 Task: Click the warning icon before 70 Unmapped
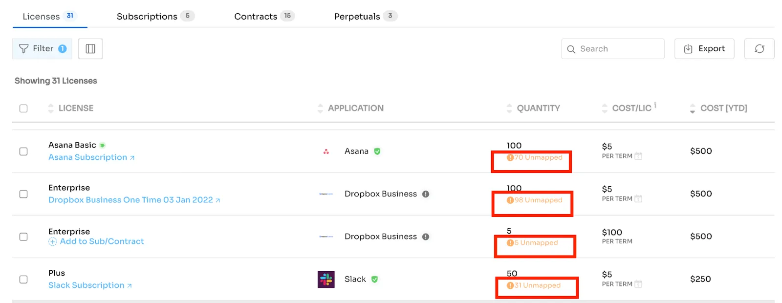[510, 157]
